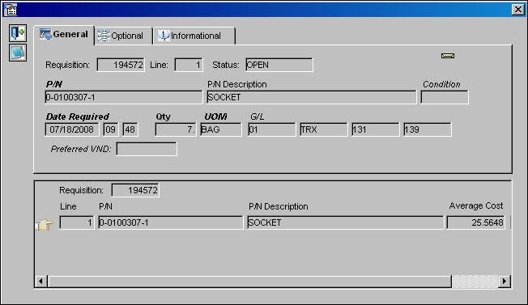Open the Optional tab
Viewport: 528px width, 305px height.
123,36
